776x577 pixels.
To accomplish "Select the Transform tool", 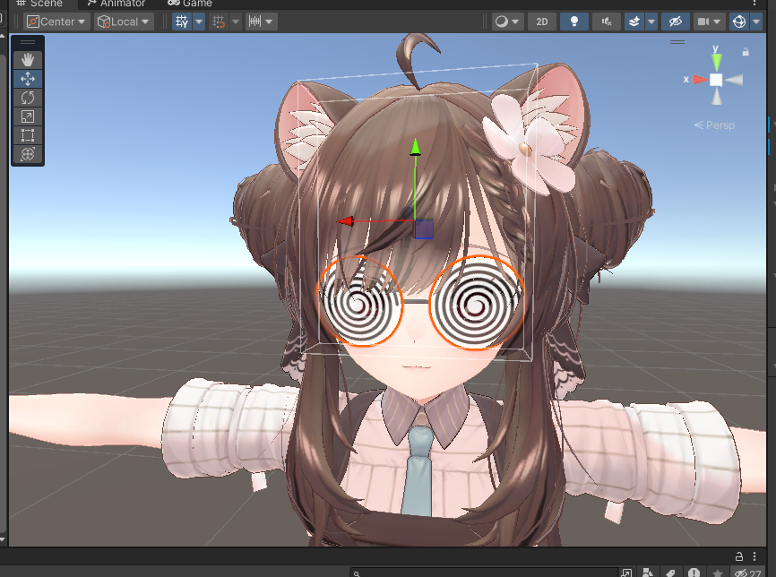I will coord(28,154).
